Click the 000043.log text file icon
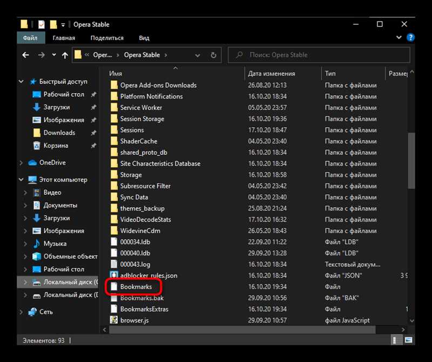The height and width of the screenshot is (362, 432). click(114, 264)
